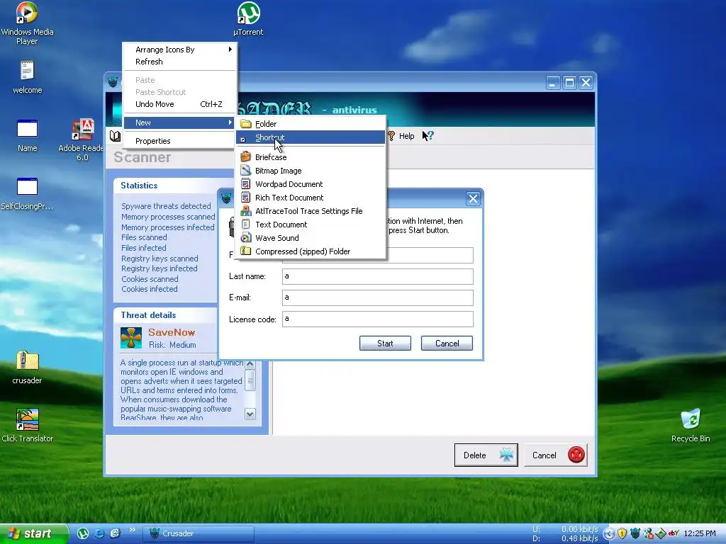Create a new Wordpad Document
The height and width of the screenshot is (544, 726).
[311, 184]
